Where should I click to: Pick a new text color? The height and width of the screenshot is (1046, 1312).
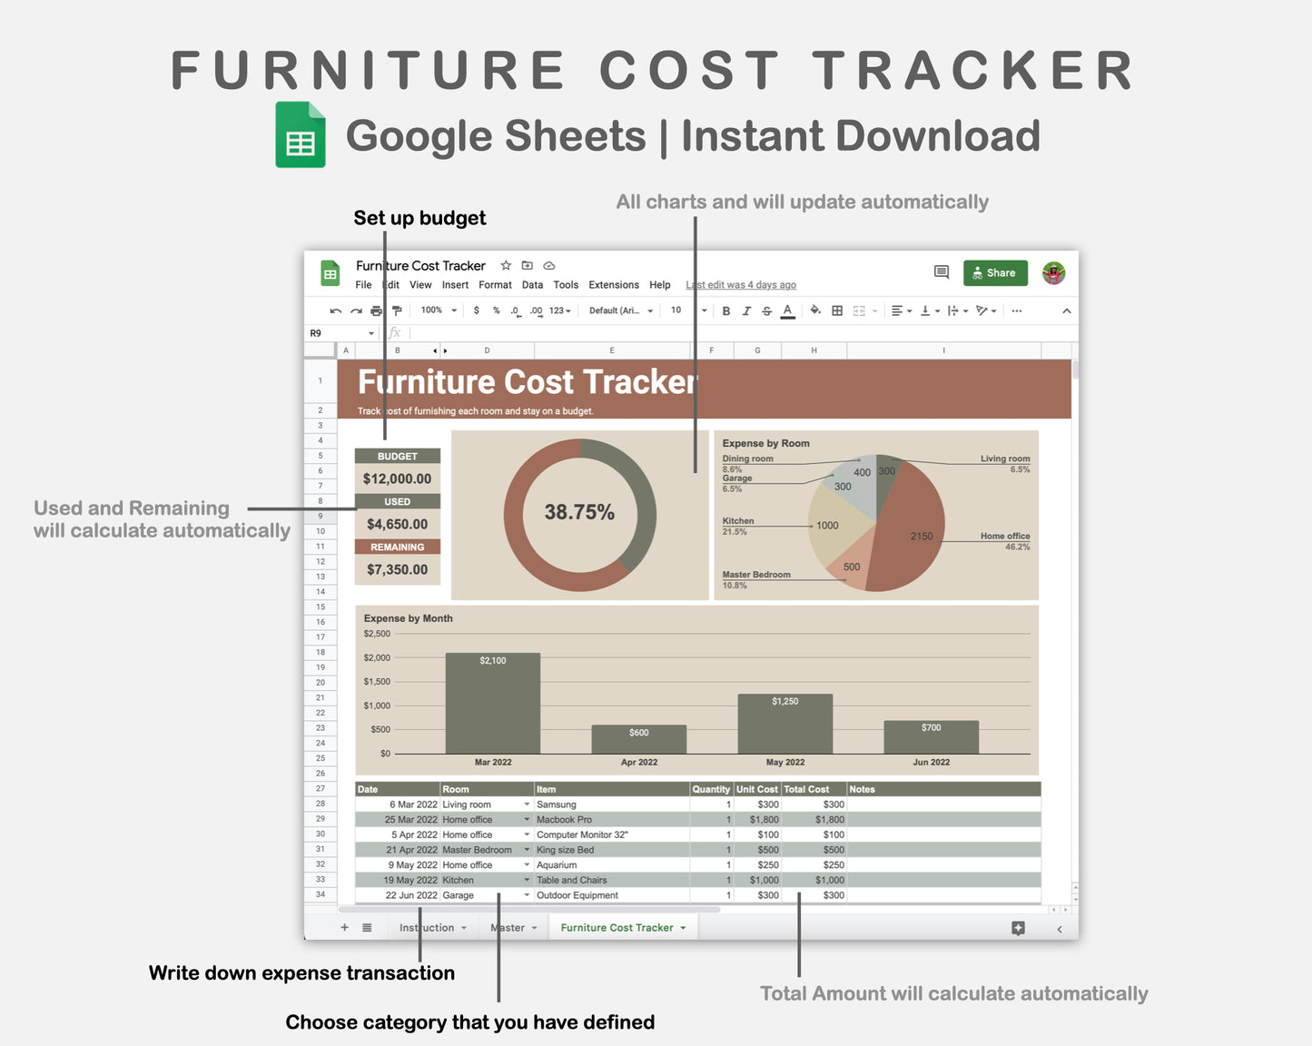click(x=787, y=311)
